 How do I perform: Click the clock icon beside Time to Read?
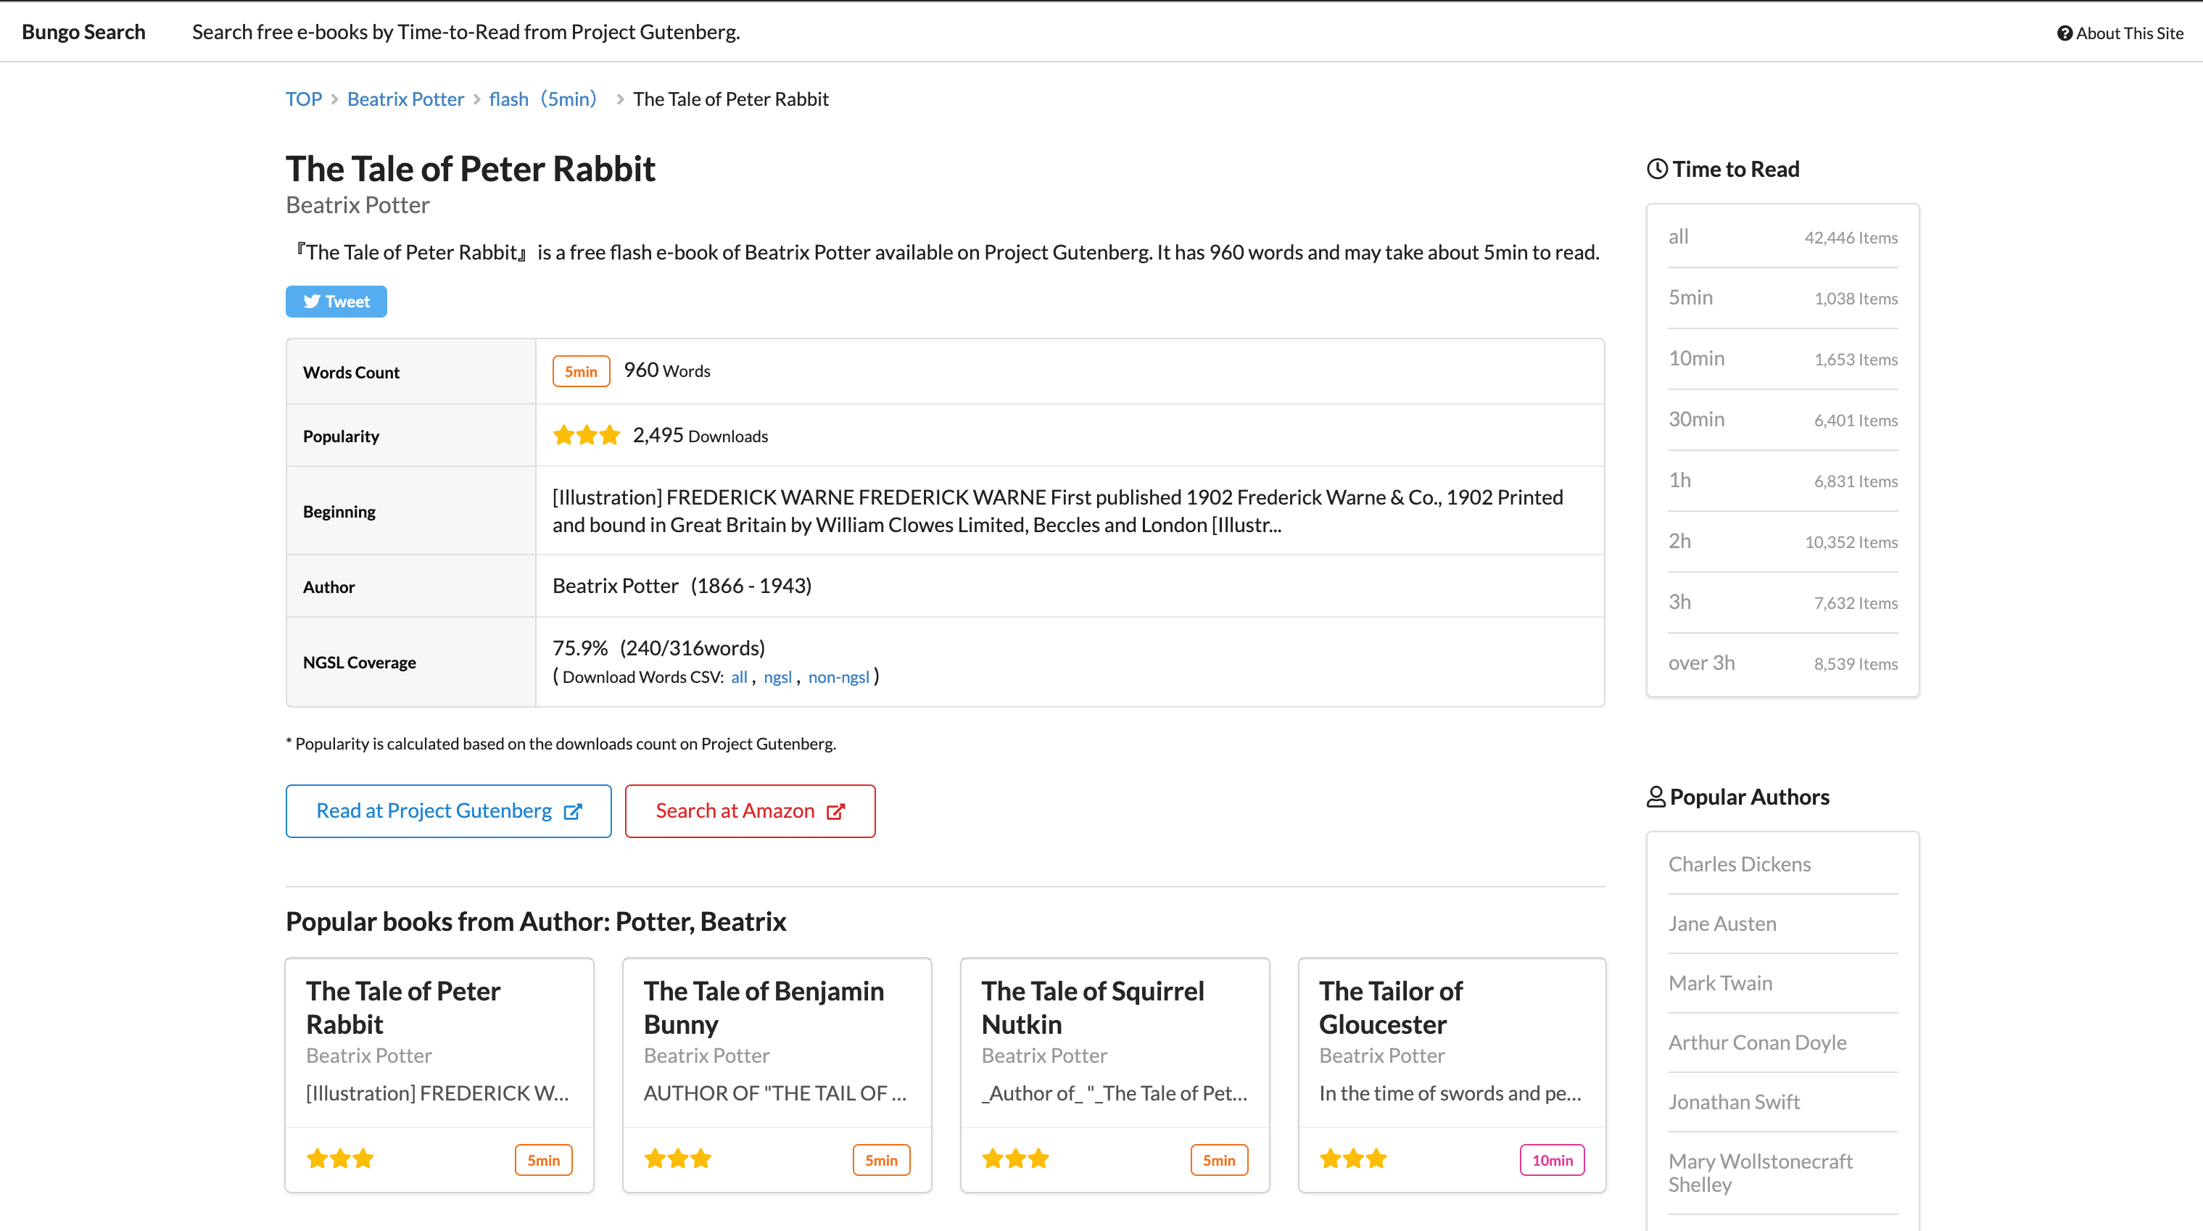point(1656,169)
